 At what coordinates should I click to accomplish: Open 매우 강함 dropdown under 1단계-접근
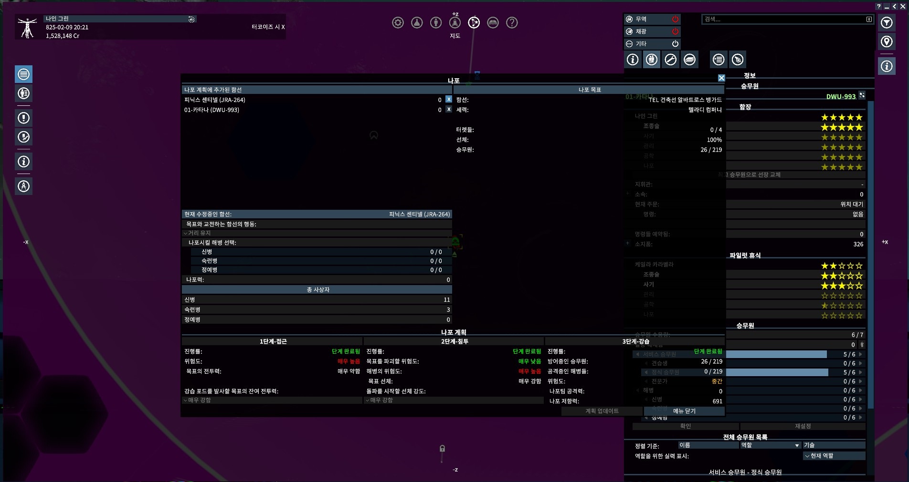[273, 400]
